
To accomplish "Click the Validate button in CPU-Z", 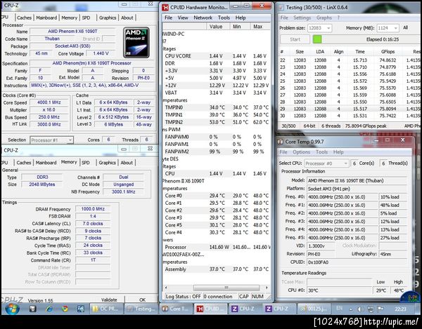I will click(109, 300).
